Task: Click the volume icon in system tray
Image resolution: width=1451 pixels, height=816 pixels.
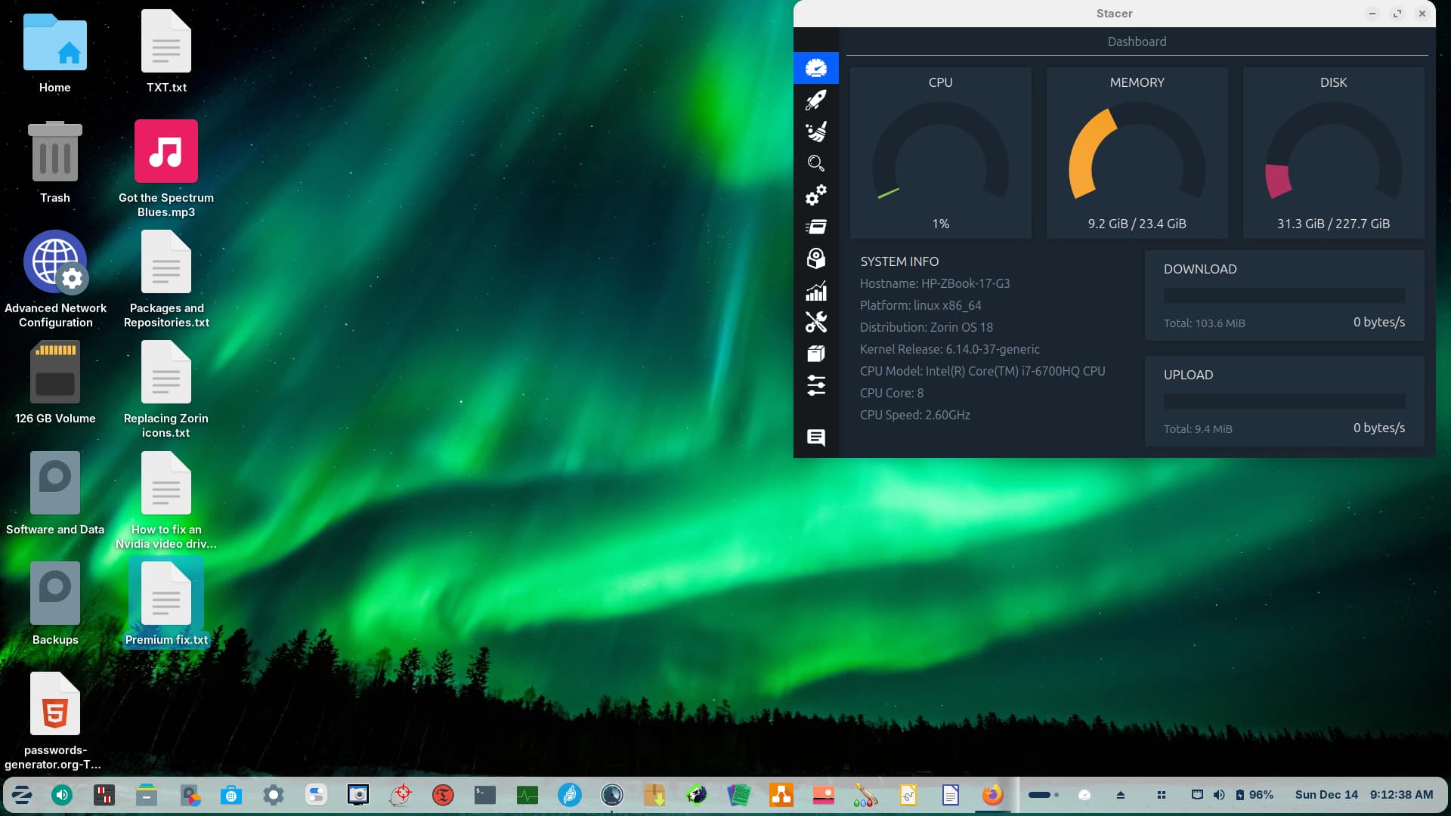Action: point(1219,795)
